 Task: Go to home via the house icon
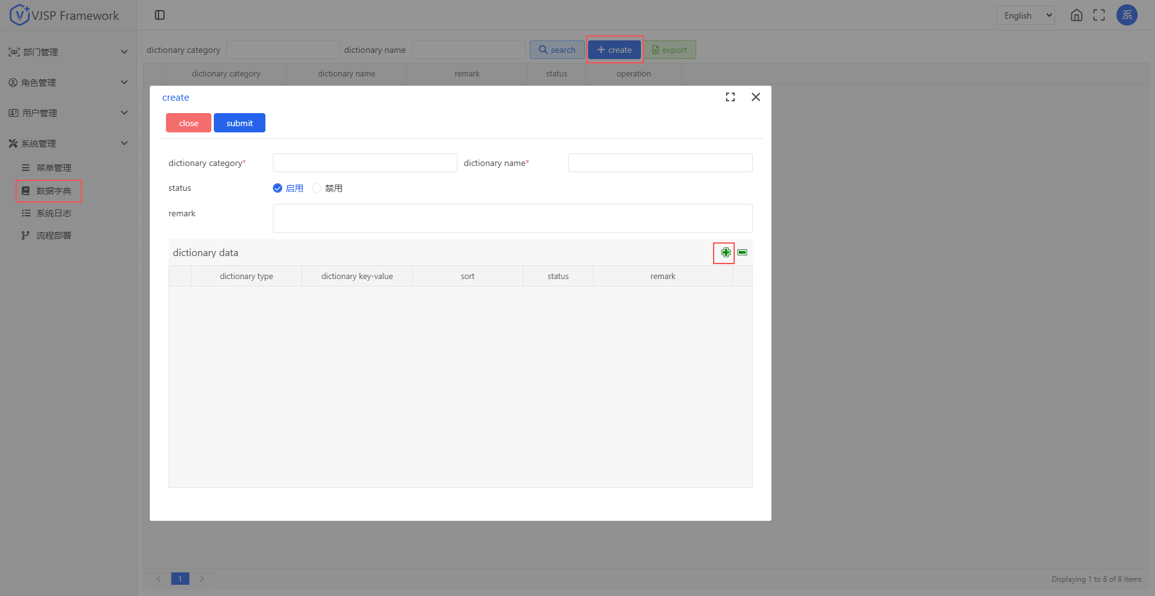point(1077,16)
